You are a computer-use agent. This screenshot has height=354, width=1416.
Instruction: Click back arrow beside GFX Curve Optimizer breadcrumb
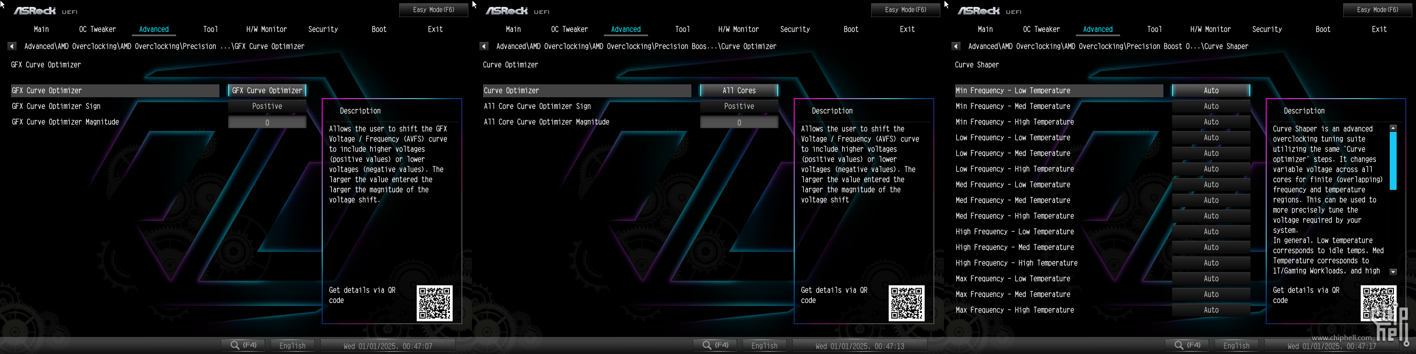12,47
